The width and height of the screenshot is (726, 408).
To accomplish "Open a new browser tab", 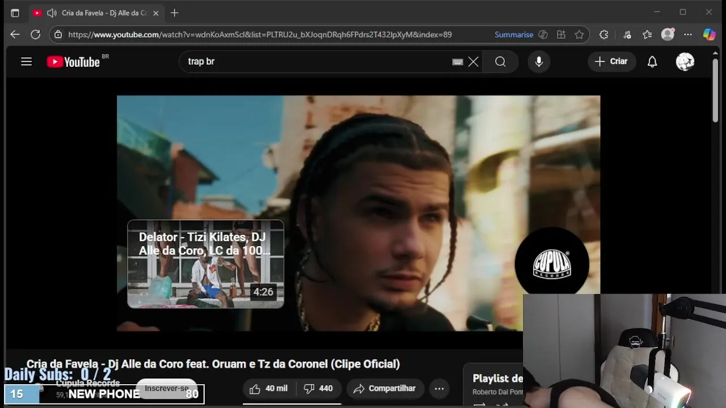I will (x=175, y=12).
